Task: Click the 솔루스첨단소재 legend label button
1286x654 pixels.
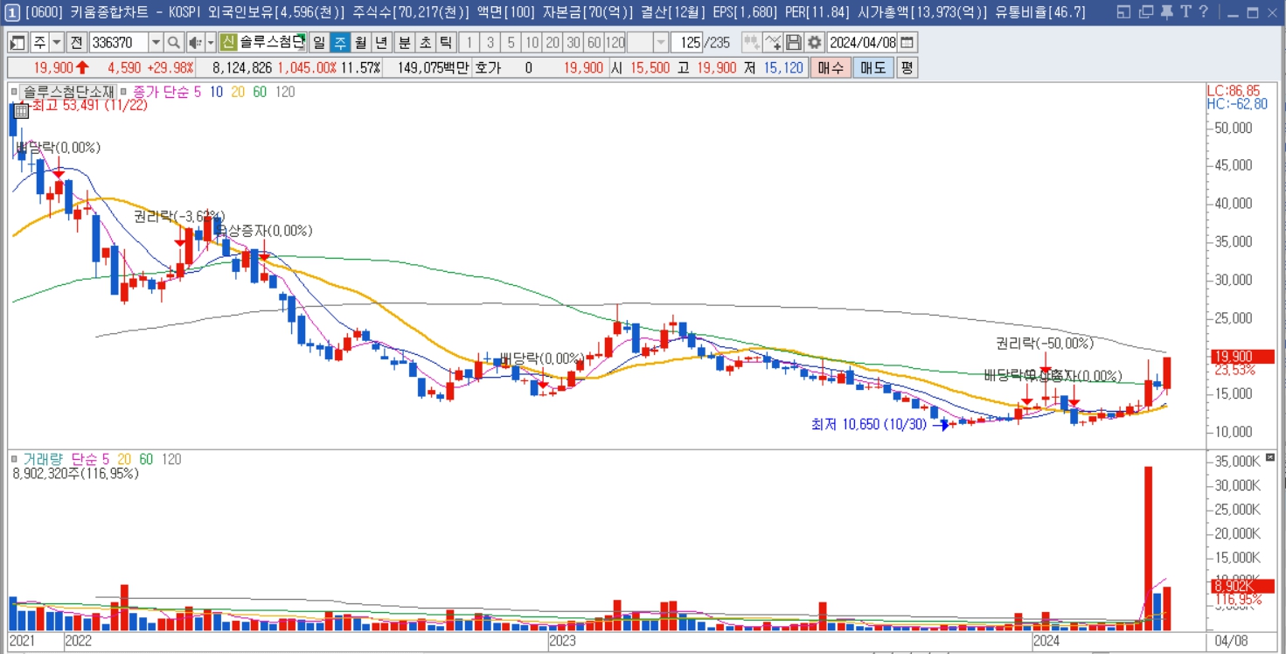Action: pos(68,92)
